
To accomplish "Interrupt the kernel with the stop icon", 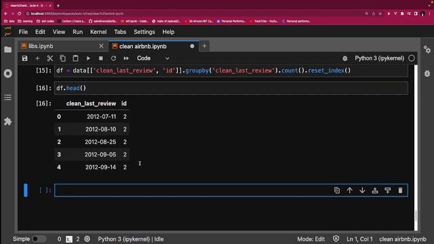I will [x=101, y=58].
